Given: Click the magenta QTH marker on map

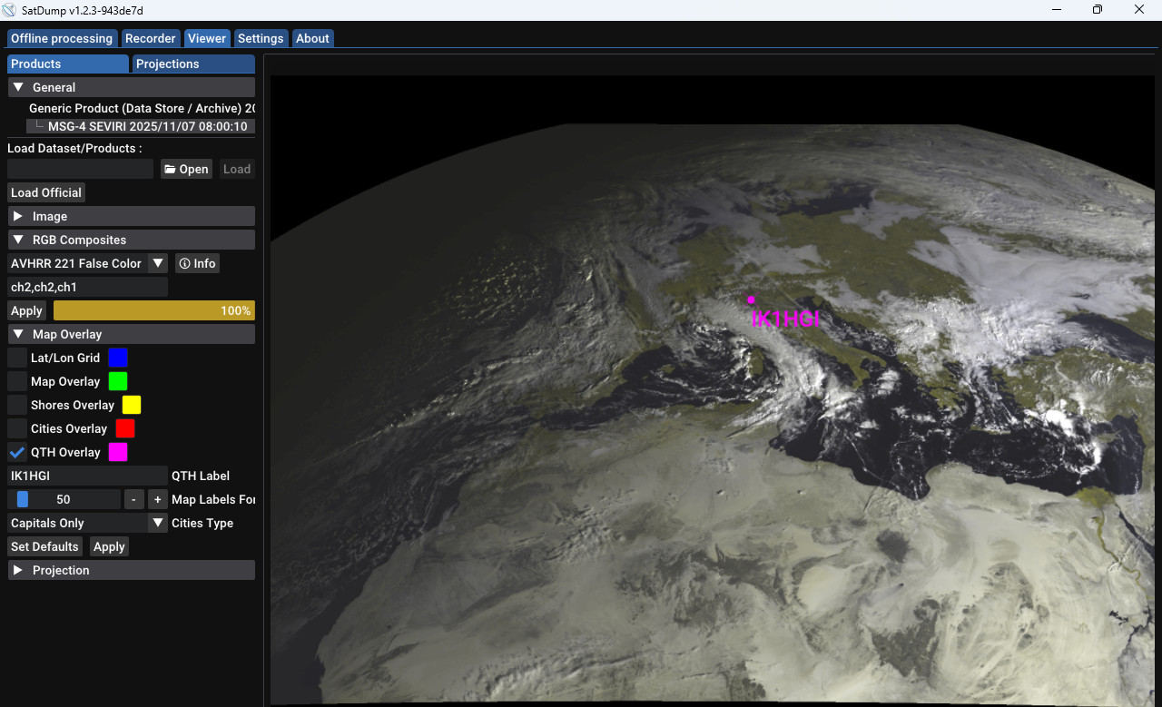Looking at the screenshot, I should (751, 299).
